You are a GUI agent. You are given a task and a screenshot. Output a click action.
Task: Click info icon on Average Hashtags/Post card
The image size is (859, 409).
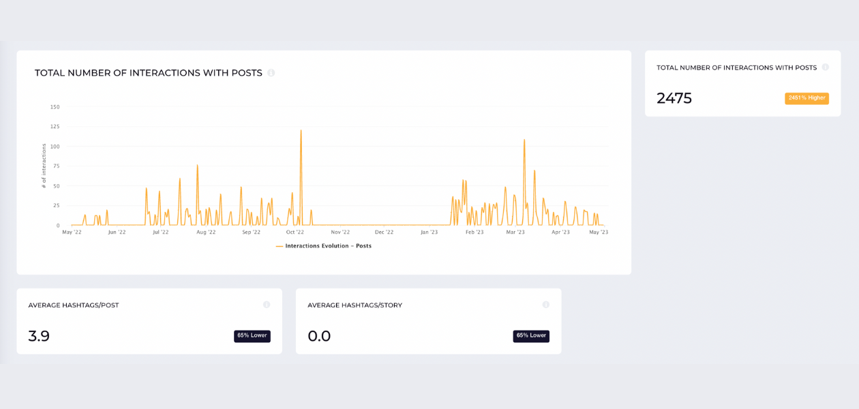(x=267, y=305)
